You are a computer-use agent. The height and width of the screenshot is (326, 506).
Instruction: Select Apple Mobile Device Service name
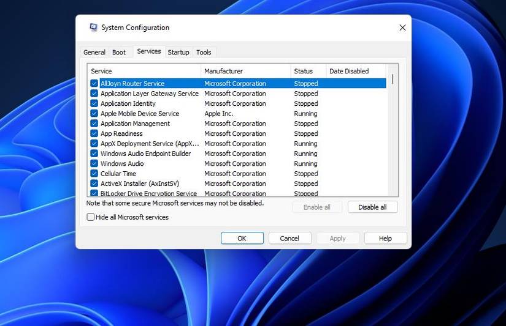(140, 114)
